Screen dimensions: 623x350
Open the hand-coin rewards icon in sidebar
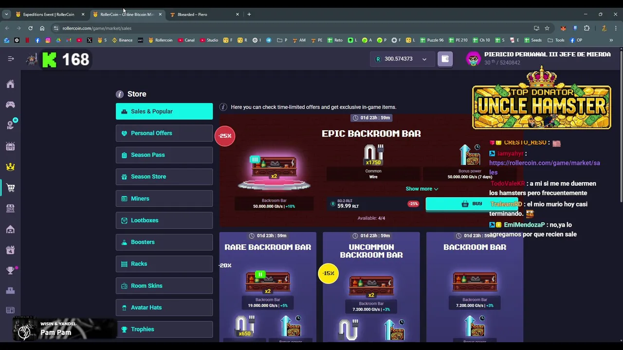click(x=10, y=125)
